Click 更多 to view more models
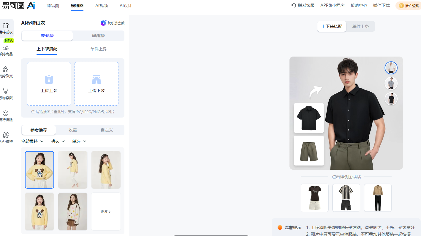Screen dimensions: 421x236 (106, 211)
